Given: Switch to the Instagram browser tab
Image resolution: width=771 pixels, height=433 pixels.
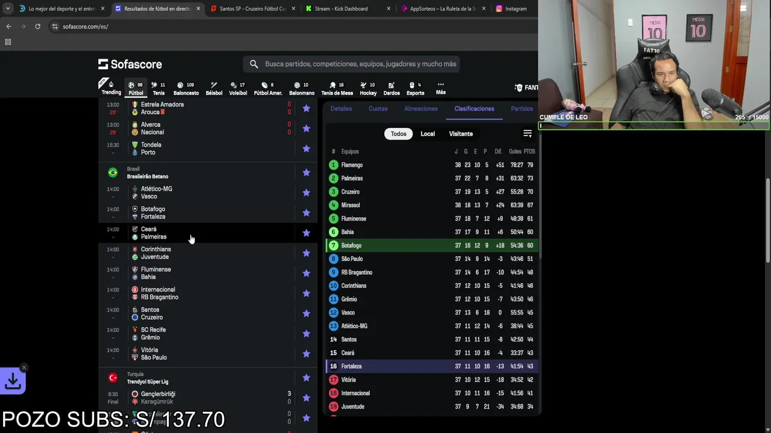Looking at the screenshot, I should tap(516, 8).
